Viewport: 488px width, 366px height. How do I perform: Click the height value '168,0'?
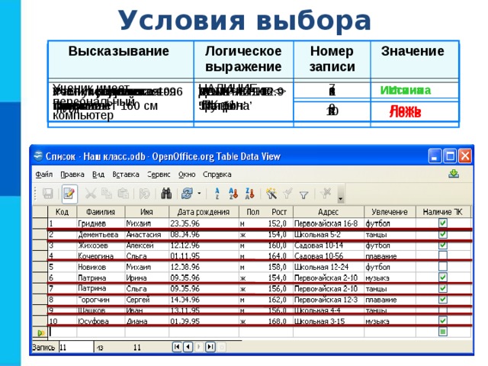277,321
